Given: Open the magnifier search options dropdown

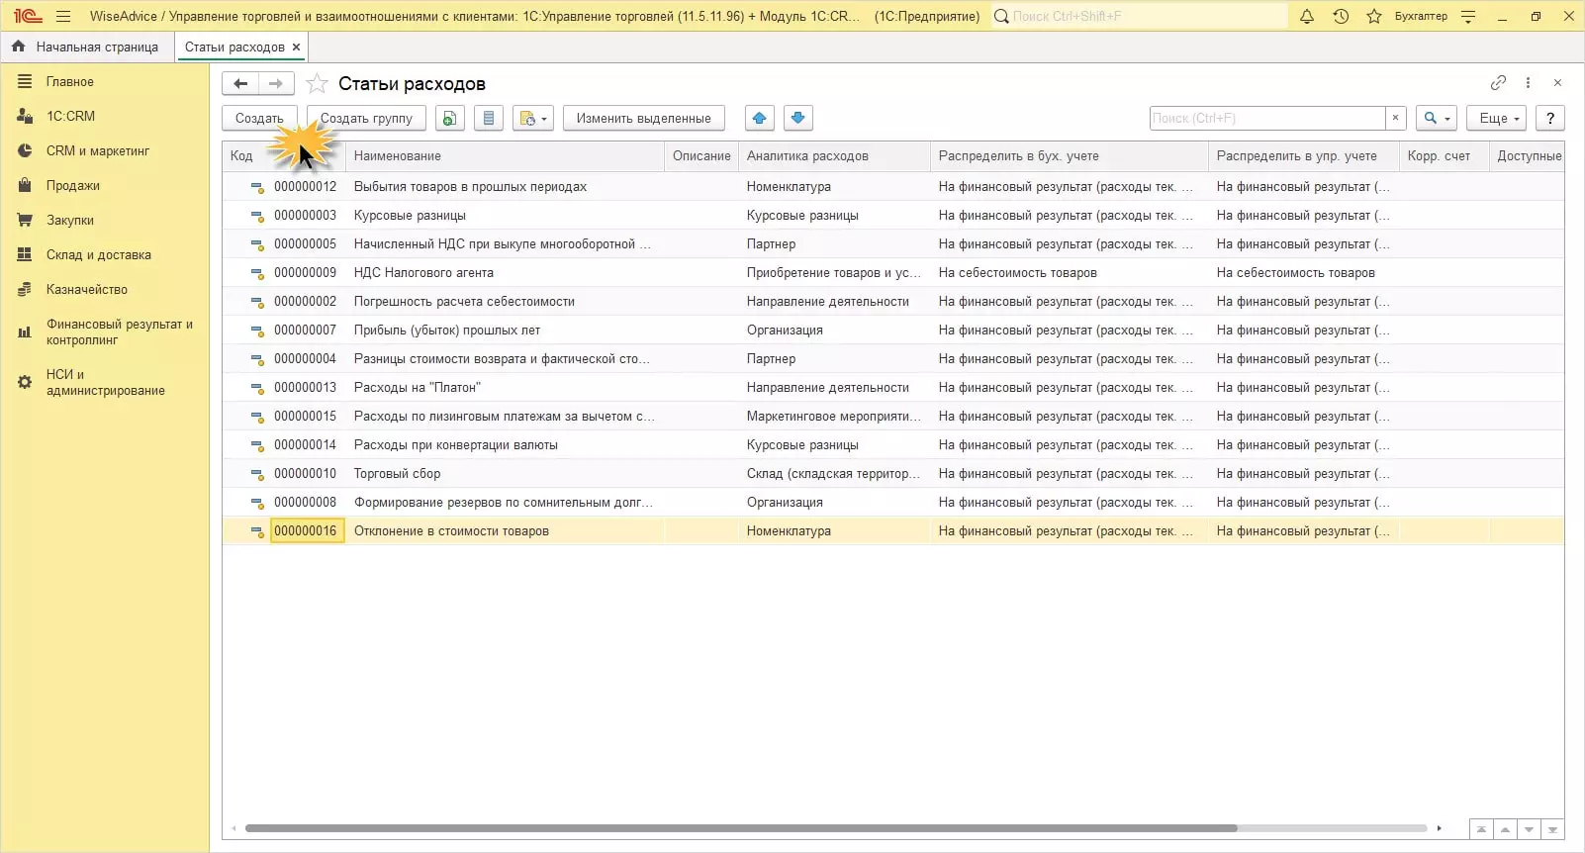Looking at the screenshot, I should pyautogui.click(x=1436, y=119).
